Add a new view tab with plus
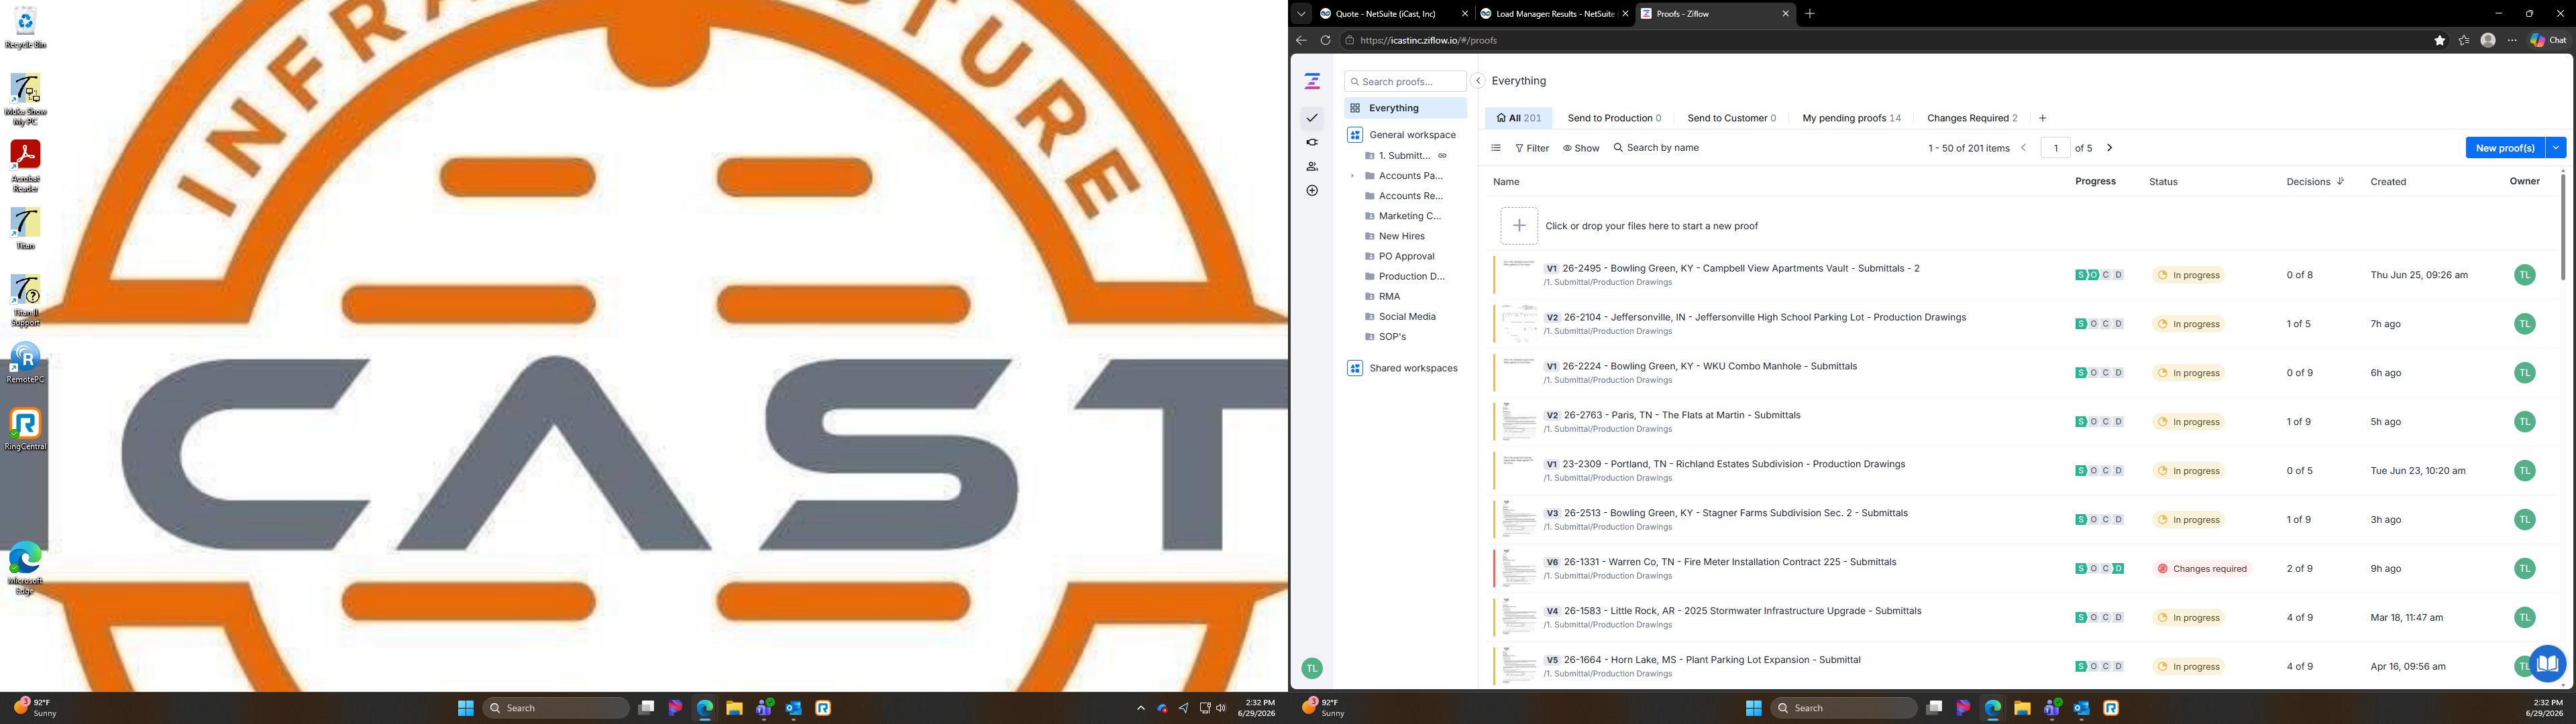This screenshot has width=2576, height=724. tap(2043, 118)
